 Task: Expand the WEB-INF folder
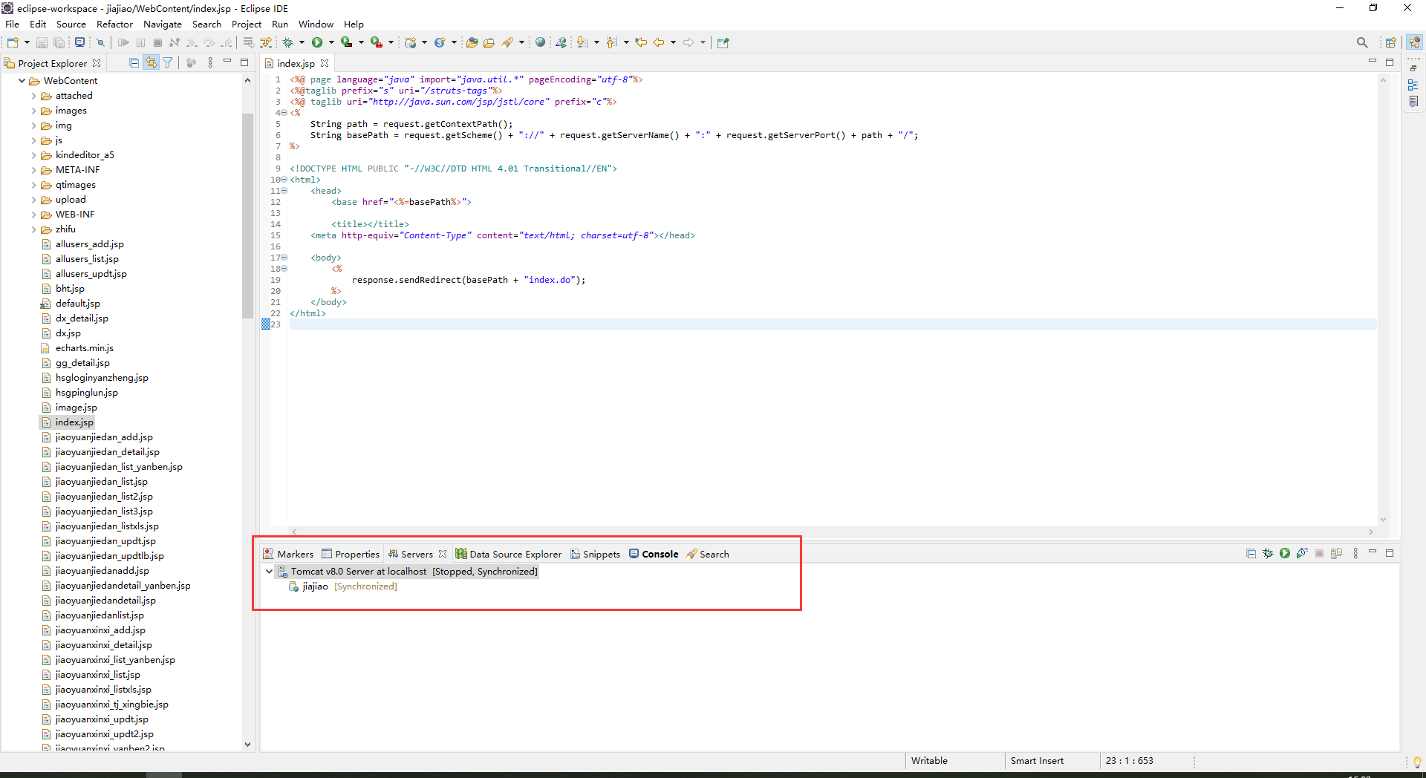coord(34,215)
